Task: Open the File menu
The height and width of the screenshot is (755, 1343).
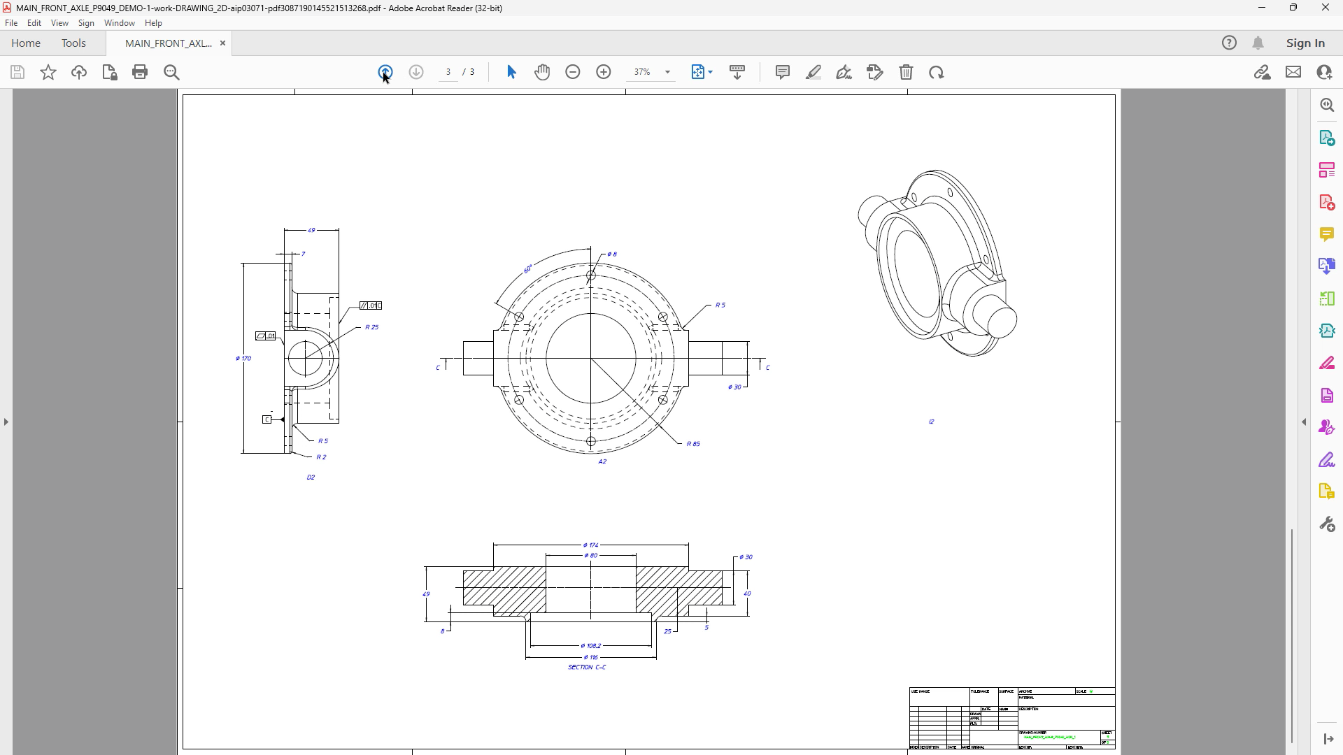Action: click(11, 23)
